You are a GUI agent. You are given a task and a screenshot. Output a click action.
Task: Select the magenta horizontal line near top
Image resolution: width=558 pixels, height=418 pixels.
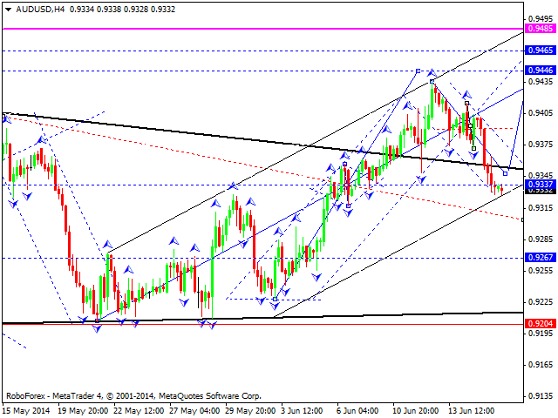pos(262,29)
